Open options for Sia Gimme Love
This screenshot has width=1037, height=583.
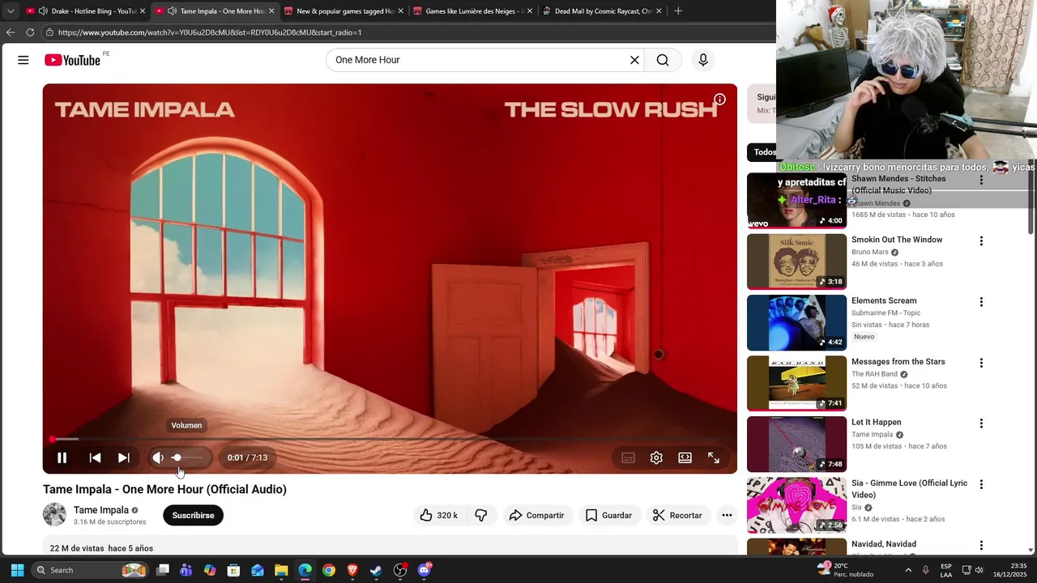click(x=981, y=484)
